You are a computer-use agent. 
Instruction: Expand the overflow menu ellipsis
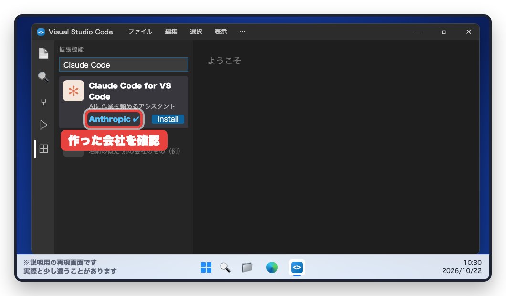click(x=242, y=32)
